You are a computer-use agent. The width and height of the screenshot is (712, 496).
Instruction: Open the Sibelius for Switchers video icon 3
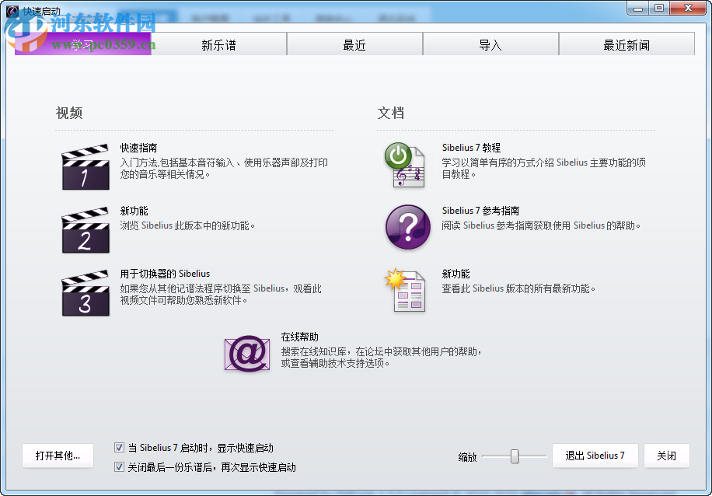pos(86,293)
